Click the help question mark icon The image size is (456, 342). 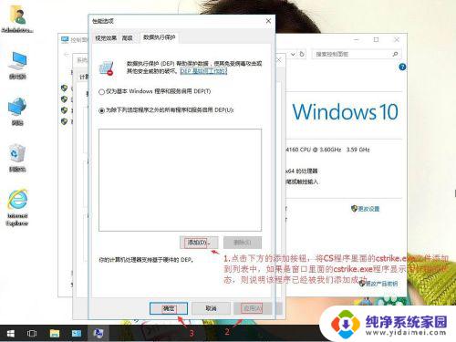tap(402, 67)
